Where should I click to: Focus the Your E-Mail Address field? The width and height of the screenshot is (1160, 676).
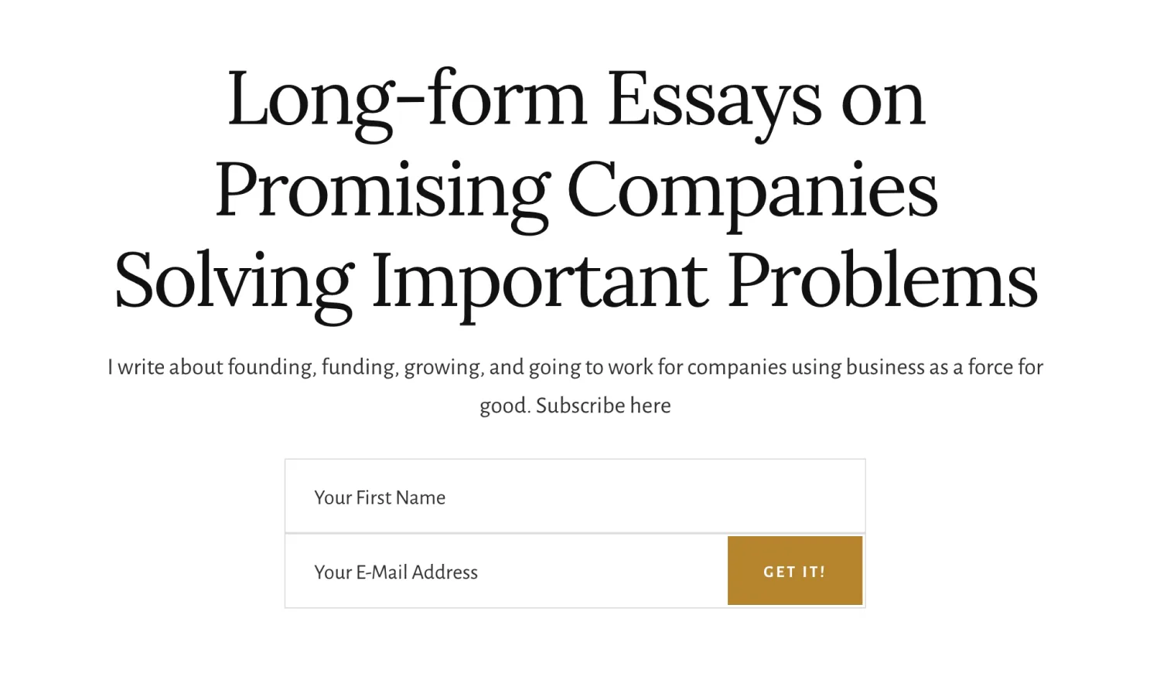coord(507,572)
